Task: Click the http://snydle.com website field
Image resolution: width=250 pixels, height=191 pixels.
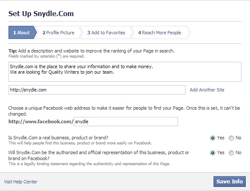Action: 97,90
